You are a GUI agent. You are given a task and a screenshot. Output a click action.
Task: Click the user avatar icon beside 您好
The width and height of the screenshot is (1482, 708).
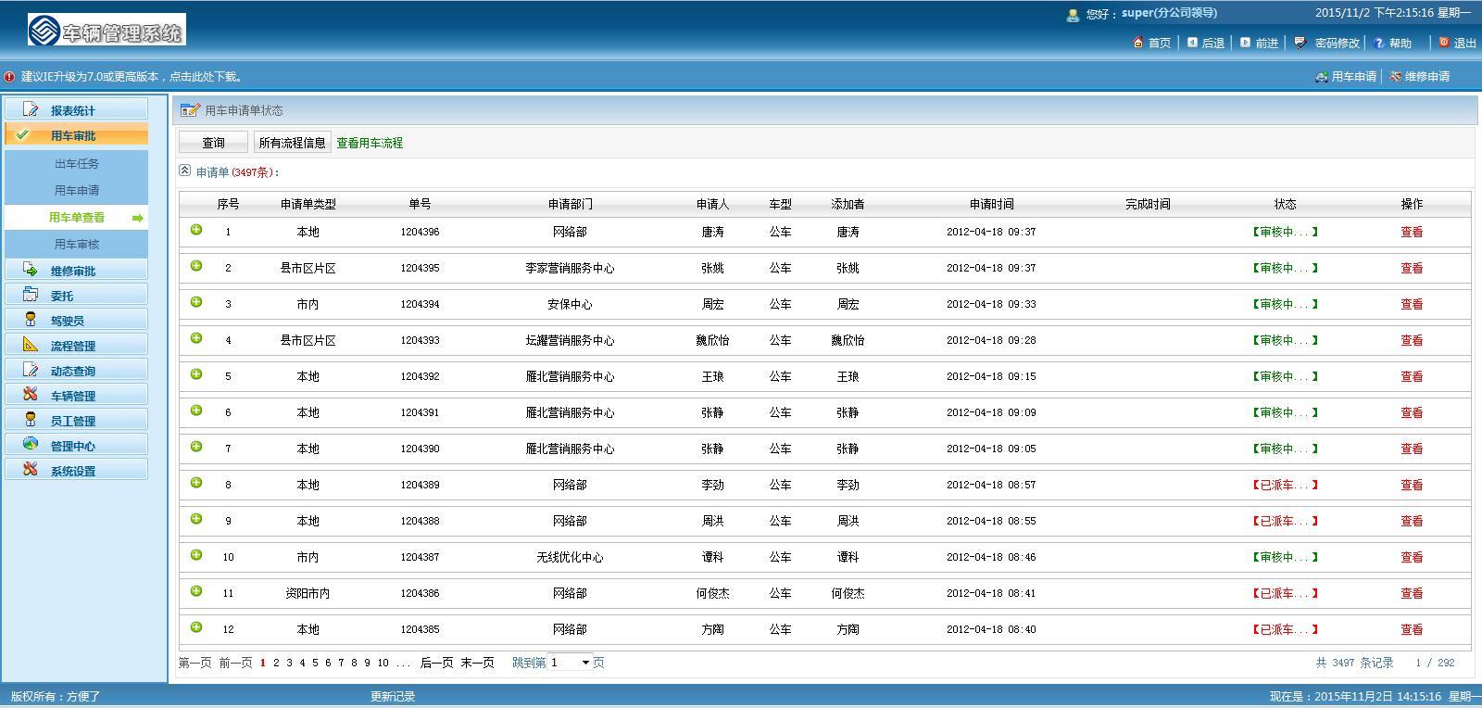tap(1073, 14)
